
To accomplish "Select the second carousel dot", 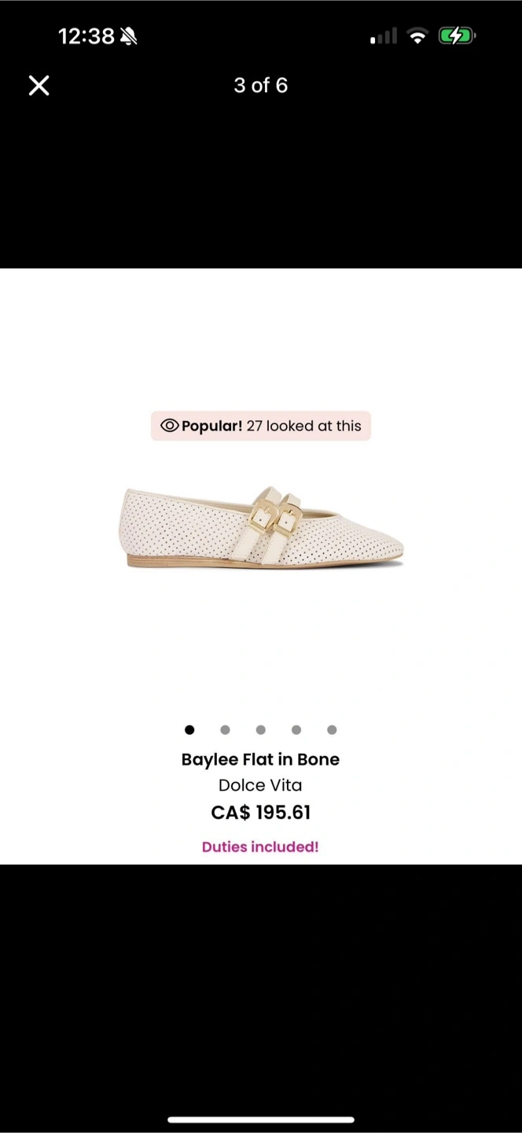I will click(x=225, y=729).
